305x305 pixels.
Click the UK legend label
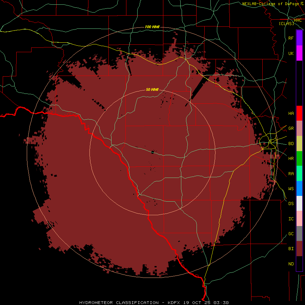tap(291, 53)
